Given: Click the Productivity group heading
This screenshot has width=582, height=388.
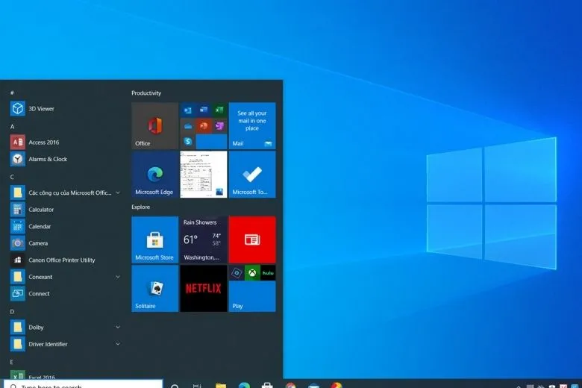Looking at the screenshot, I should (146, 93).
